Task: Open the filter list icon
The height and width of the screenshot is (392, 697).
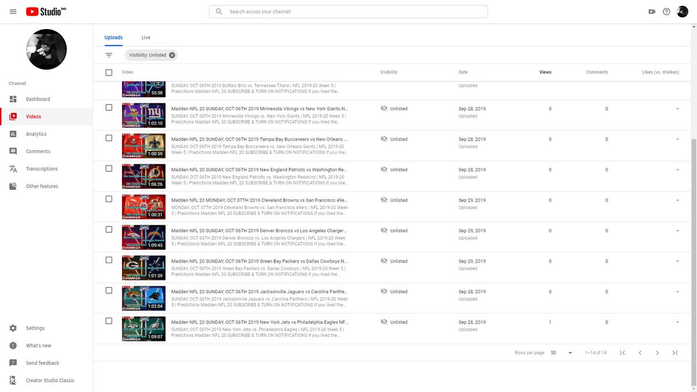Action: (109, 55)
